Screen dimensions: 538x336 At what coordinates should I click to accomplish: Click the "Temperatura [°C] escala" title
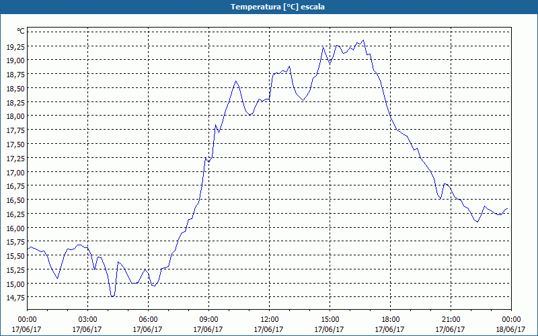click(278, 7)
